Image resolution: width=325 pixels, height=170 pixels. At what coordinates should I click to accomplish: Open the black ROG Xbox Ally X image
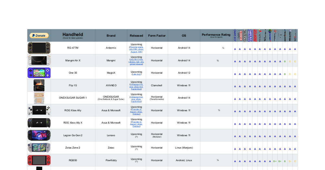39,123
